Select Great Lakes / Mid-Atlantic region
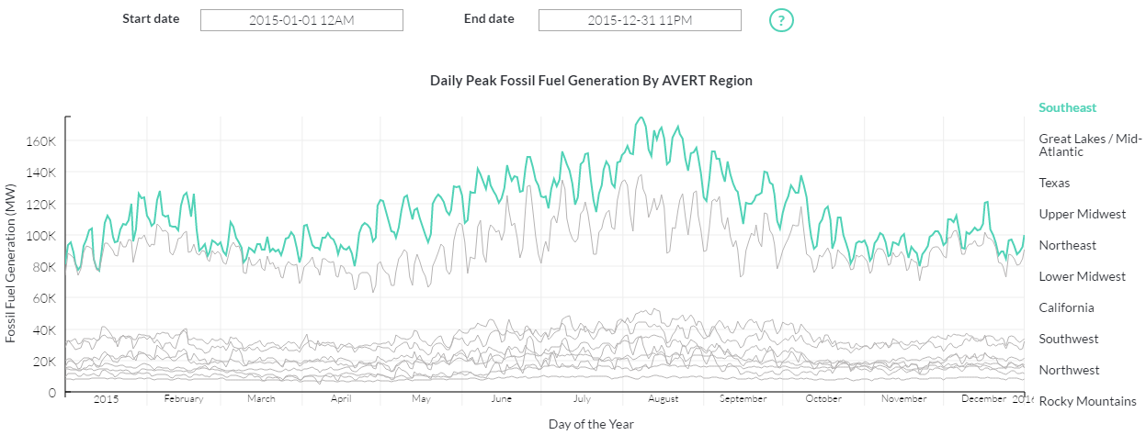 click(1090, 145)
